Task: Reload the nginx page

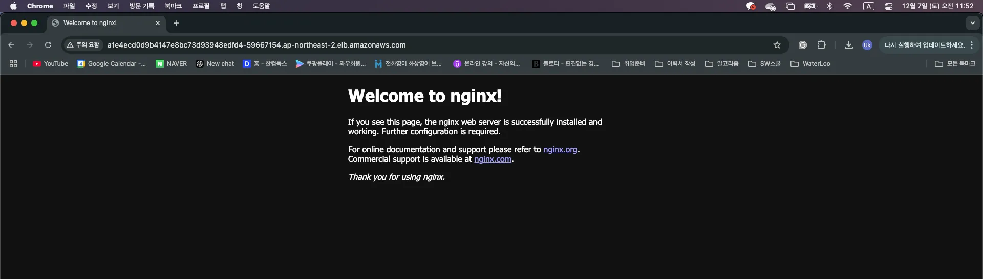Action: coord(48,45)
